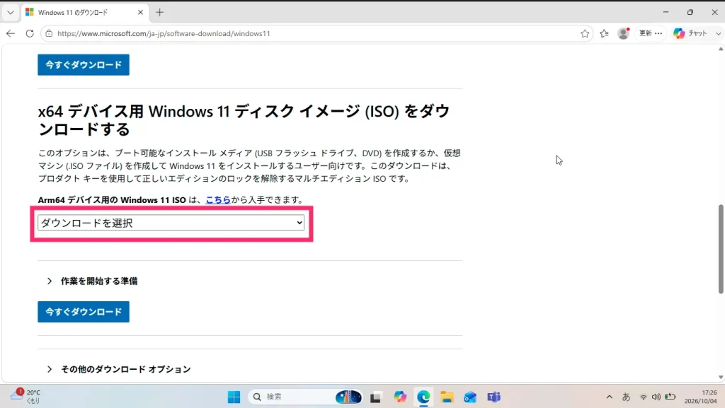This screenshot has width=725, height=408.
Task: Open the tab search dropdown arrow
Action: 11,13
